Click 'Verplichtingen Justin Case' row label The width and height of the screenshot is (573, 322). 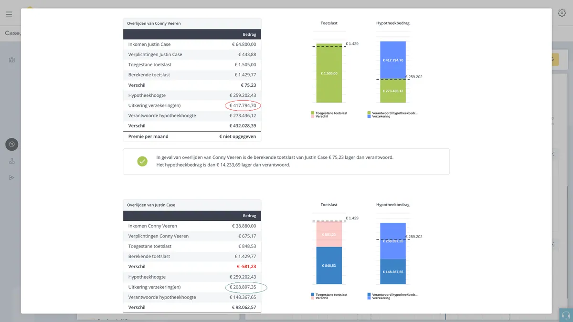pos(155,54)
